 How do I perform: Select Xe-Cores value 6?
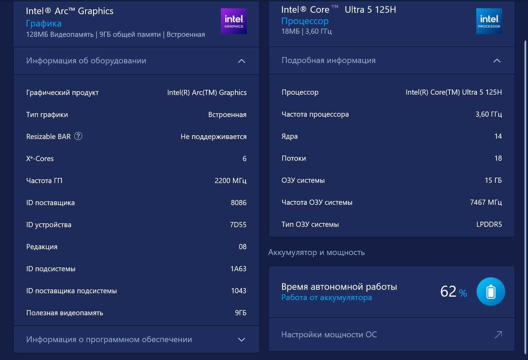tap(244, 159)
